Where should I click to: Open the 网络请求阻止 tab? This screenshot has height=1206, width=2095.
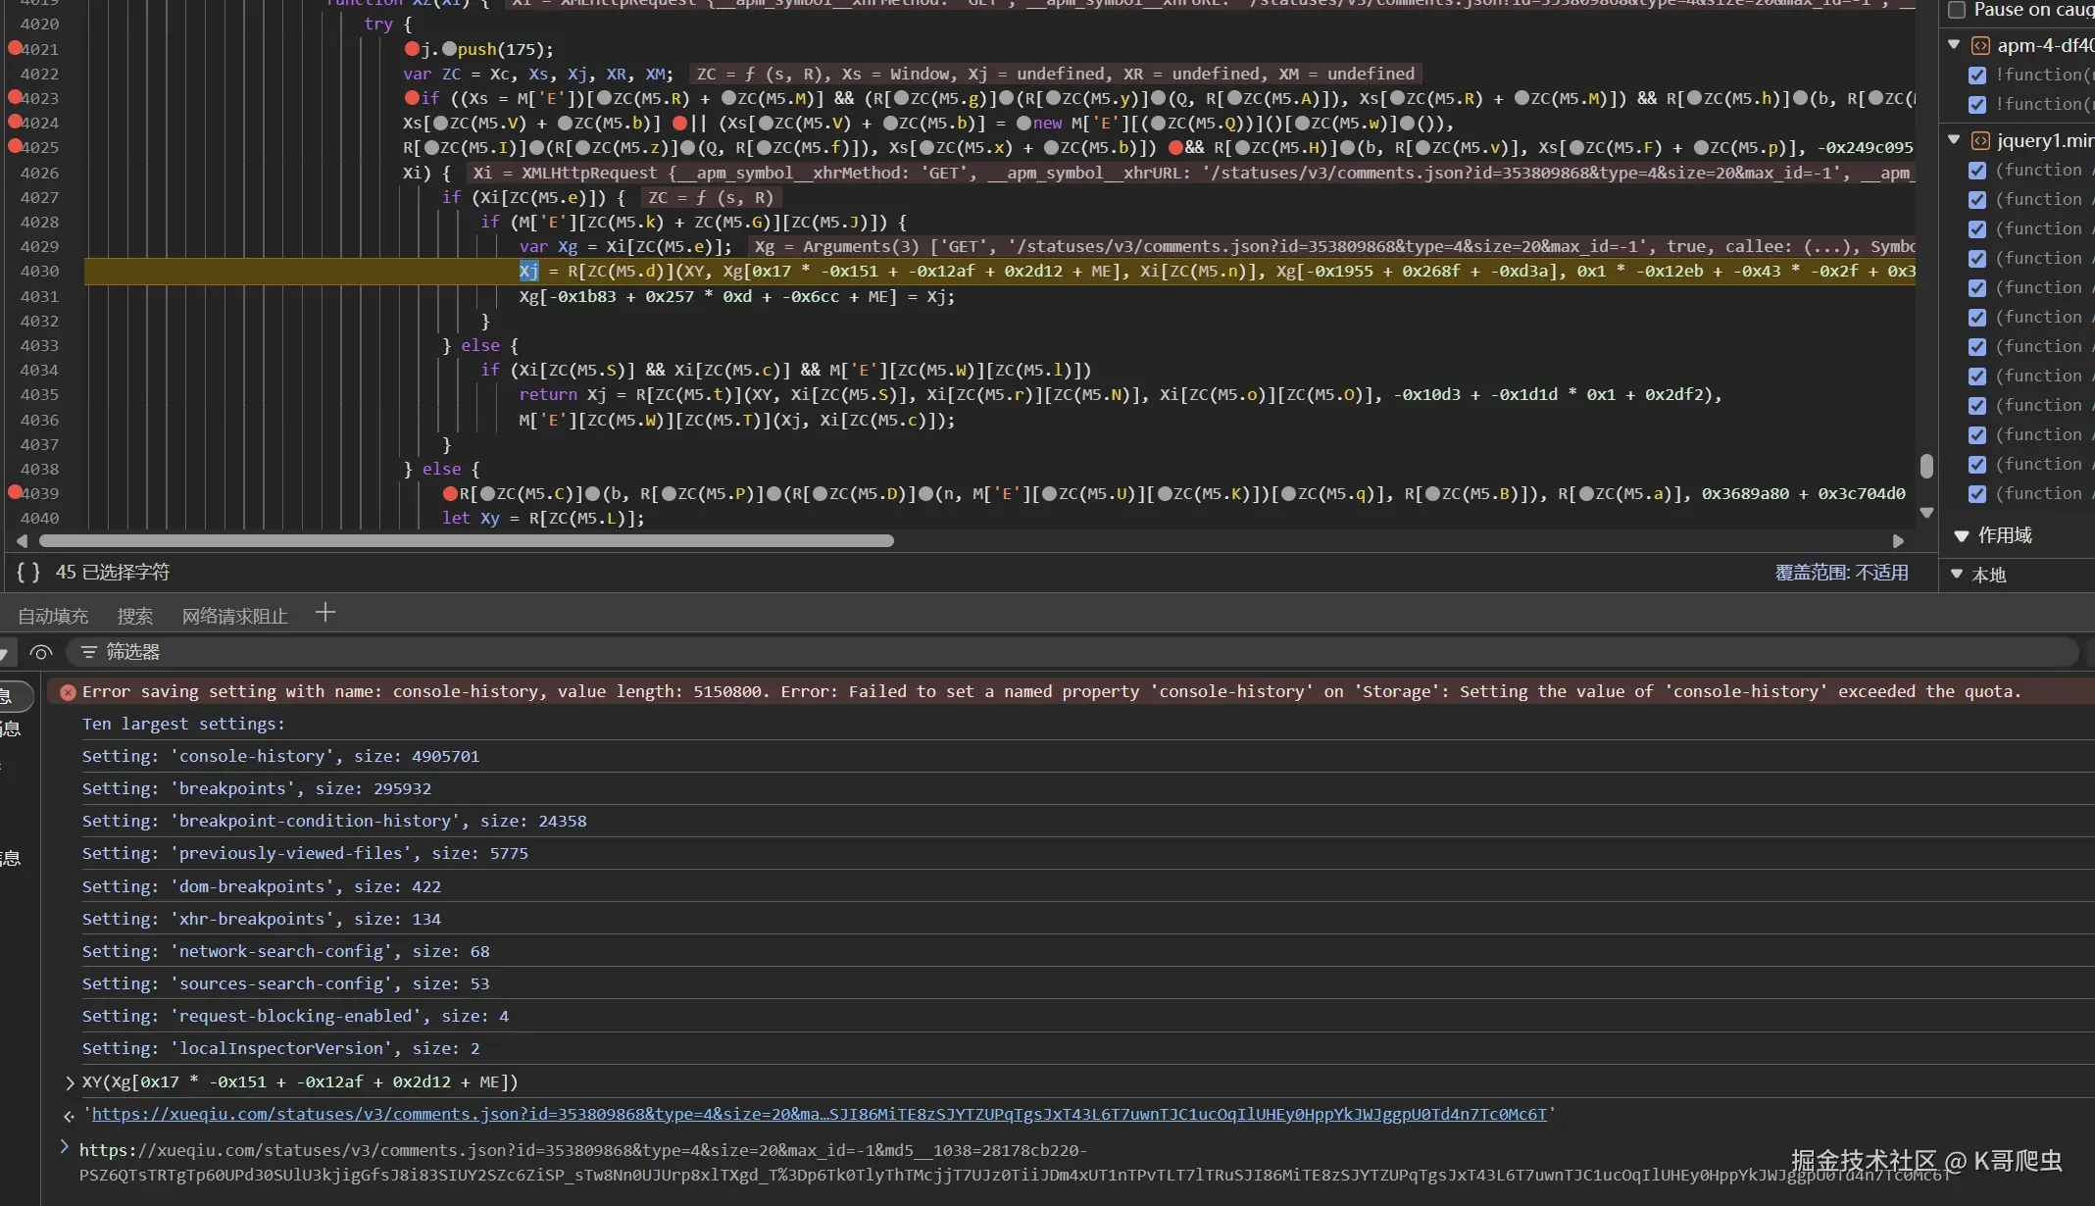pyautogui.click(x=234, y=616)
